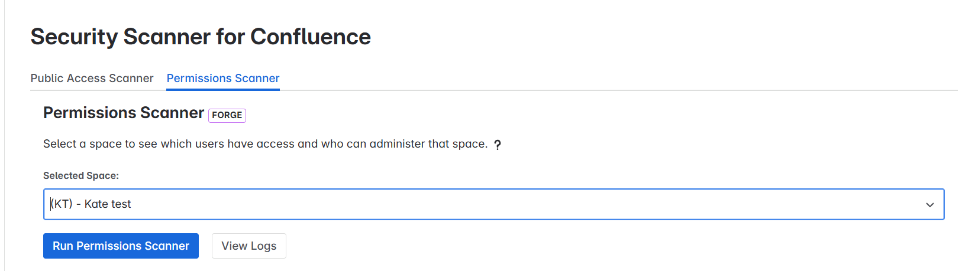Expand space list via chevron arrow

(x=930, y=205)
